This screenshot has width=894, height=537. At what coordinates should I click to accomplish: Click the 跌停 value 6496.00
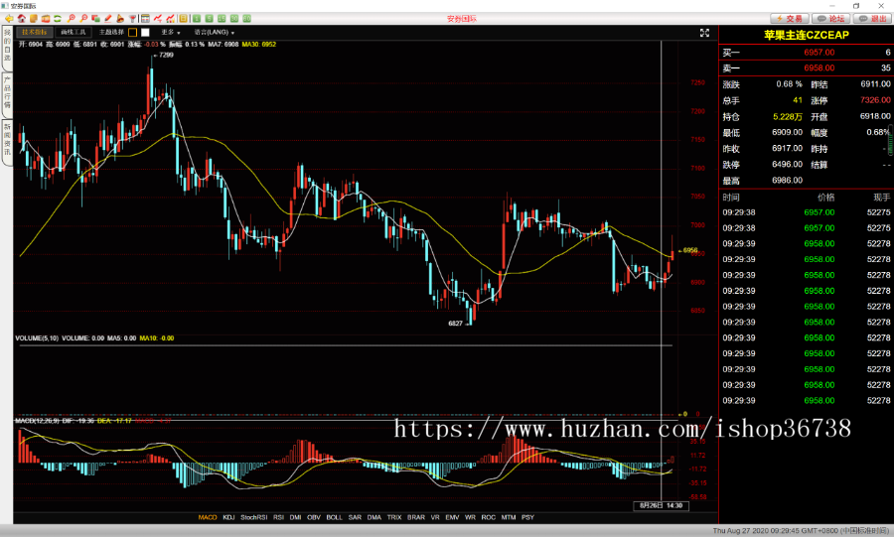point(787,164)
